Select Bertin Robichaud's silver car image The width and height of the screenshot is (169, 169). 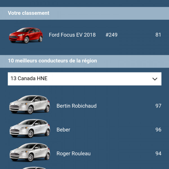[x=30, y=104]
